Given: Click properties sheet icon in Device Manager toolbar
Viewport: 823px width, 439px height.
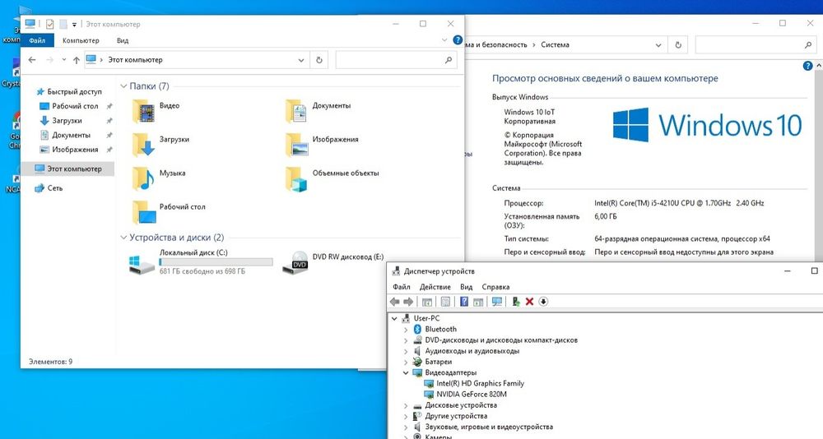Looking at the screenshot, I should [445, 302].
